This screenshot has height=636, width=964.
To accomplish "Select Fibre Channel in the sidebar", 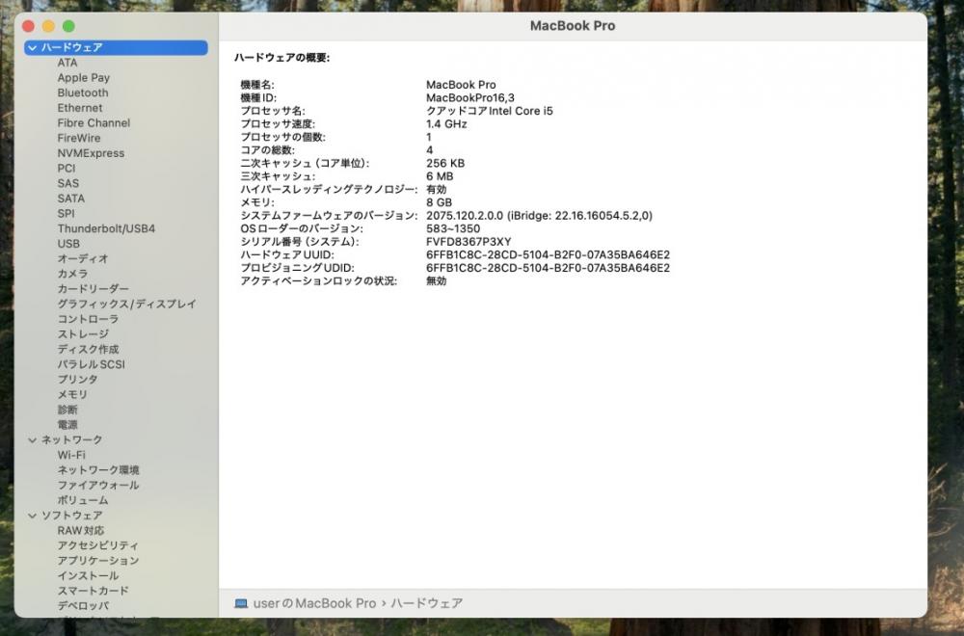I will [94, 123].
